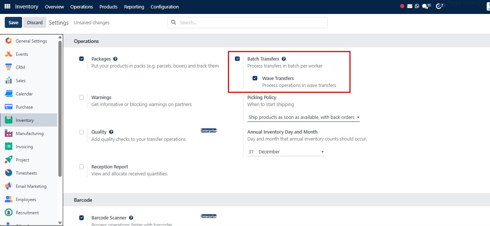
Task: Open the WhatsApp icon in top bar
Action: tap(417, 6)
